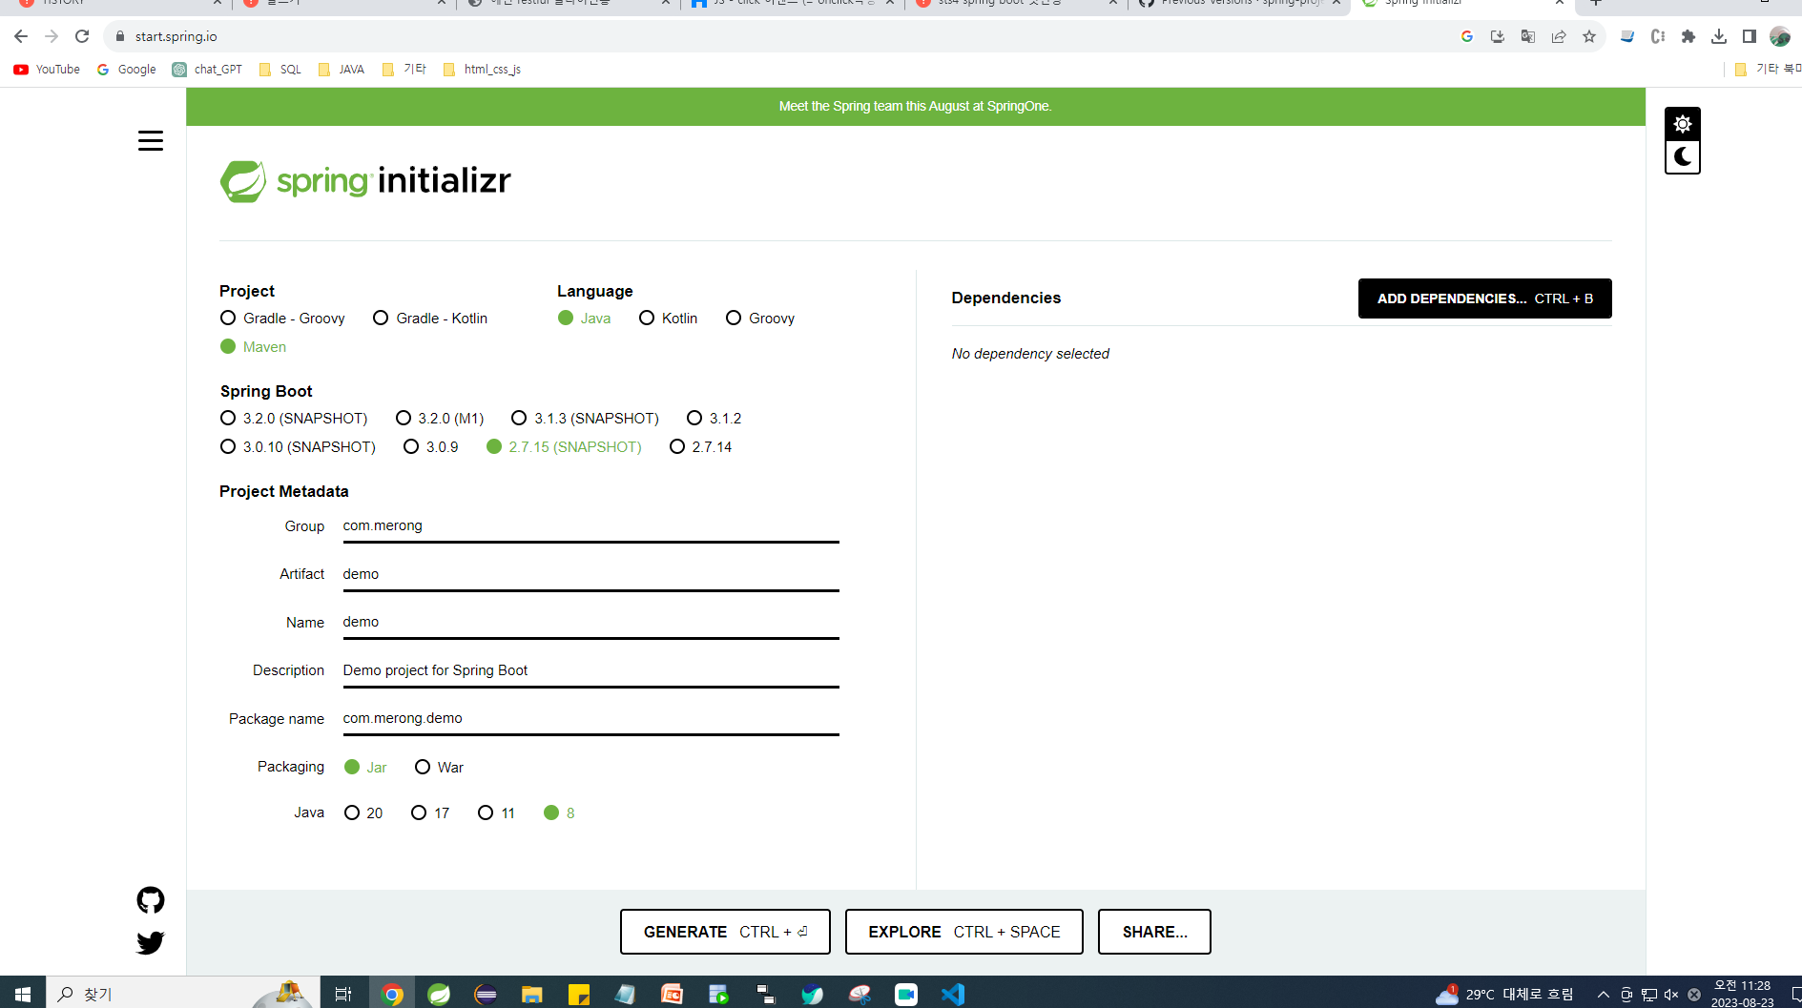
Task: Bookmark this page with the star icon
Action: [x=1589, y=36]
